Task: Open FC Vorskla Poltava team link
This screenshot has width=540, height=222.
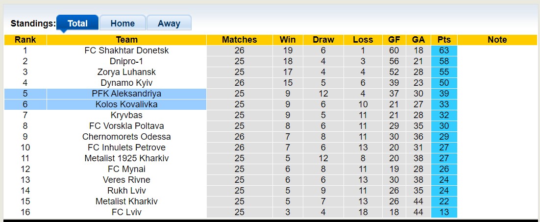Action: click(x=126, y=126)
